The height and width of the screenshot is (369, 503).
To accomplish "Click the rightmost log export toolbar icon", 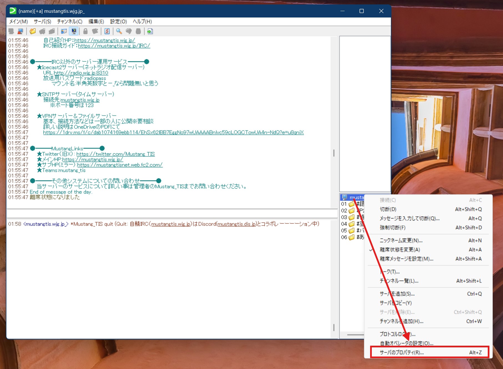I will (150, 31).
